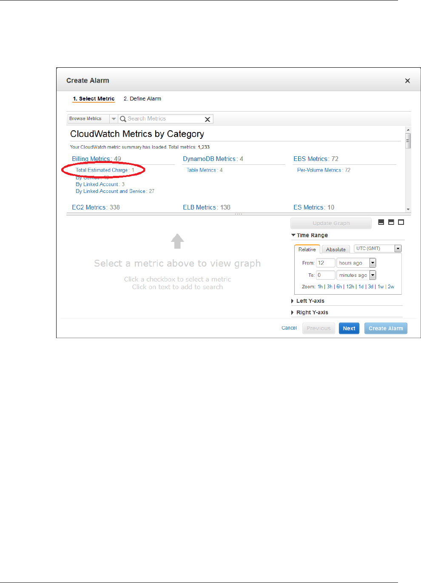Click the Cancel link
This screenshot has width=421, height=583.
pos(289,328)
